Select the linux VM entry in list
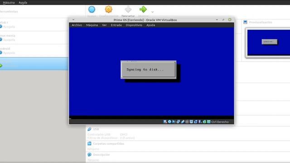This screenshot has height=163, width=290. point(34,38)
